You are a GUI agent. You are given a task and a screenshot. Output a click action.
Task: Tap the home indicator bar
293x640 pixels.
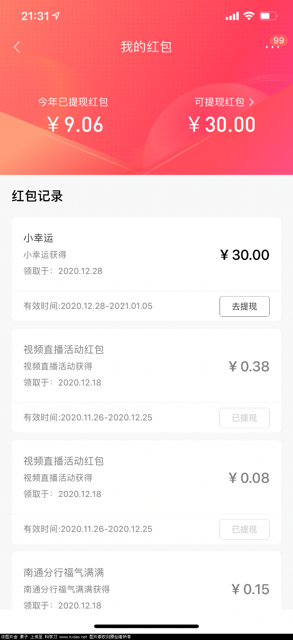point(146,626)
